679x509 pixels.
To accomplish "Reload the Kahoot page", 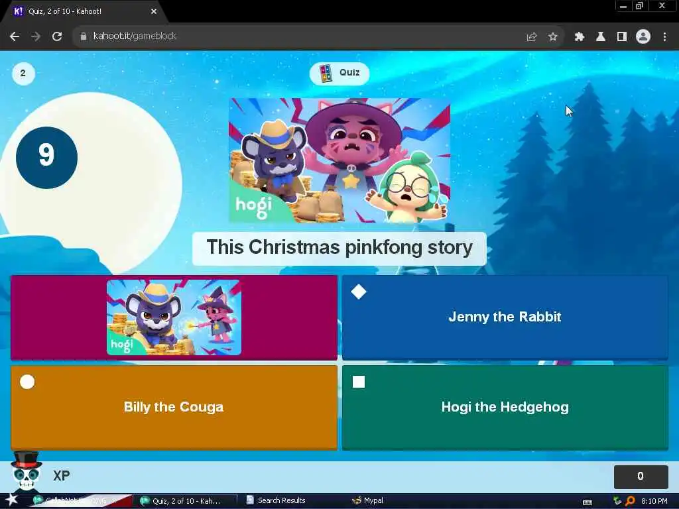I will pyautogui.click(x=57, y=36).
